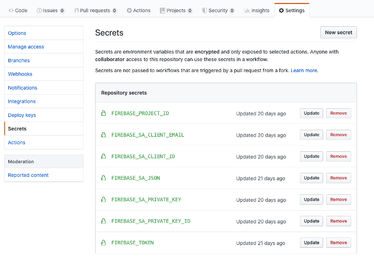Update the FIREBASE_PROJECT_ID secret
The image size is (374, 256).
coord(312,113)
